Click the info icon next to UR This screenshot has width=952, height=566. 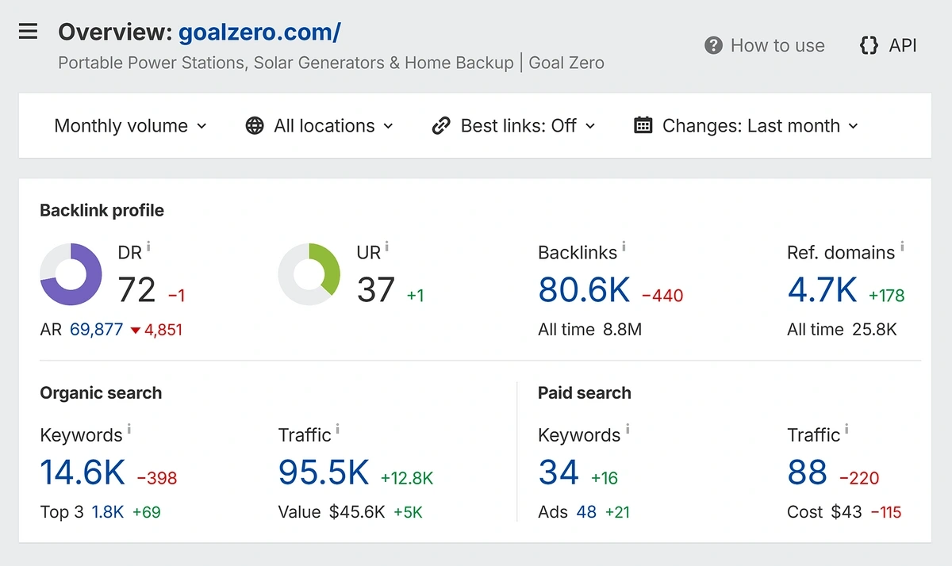pyautogui.click(x=386, y=247)
